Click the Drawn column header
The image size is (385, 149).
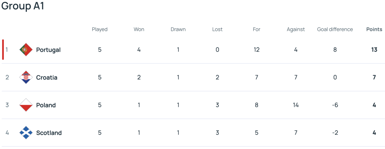coord(178,29)
